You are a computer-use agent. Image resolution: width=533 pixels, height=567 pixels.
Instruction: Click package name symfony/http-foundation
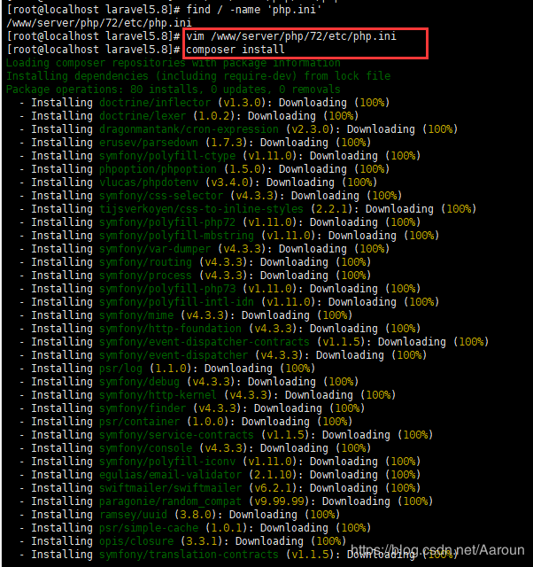[170, 329]
